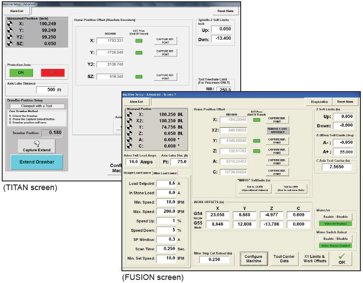Screen dimensions: 363x283
Task: Capture Ref. Point for X in TITAN
Action: (165, 41)
